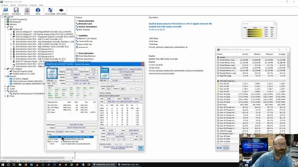Select Intel Panther Point High Definition Audio Controller
The width and height of the screenshot is (298, 167).
pos(42,46)
